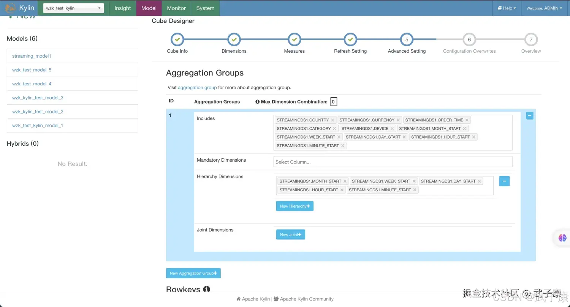This screenshot has height=307, width=570.
Task: Remove DAY_START tag from Includes field
Action: tap(404, 137)
